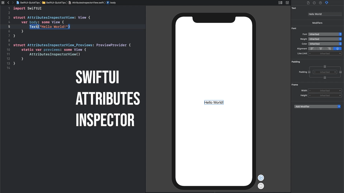This screenshot has width=344, height=193.
Task: Click 'import SwiftUI' on line 1
Action: (28, 8)
